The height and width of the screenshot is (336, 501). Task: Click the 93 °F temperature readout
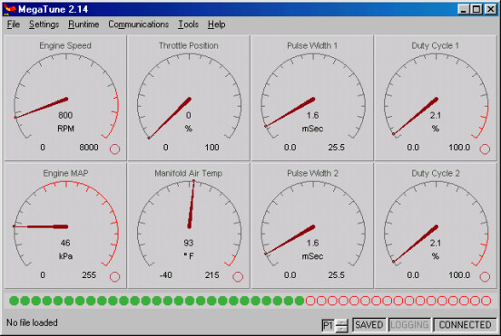tap(189, 243)
